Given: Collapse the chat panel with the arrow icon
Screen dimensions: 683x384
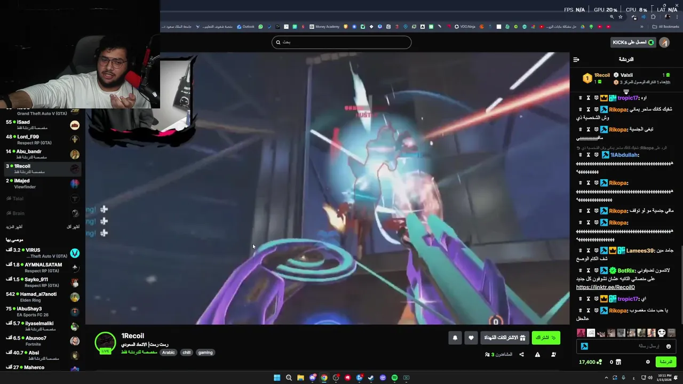Looking at the screenshot, I should (576, 59).
